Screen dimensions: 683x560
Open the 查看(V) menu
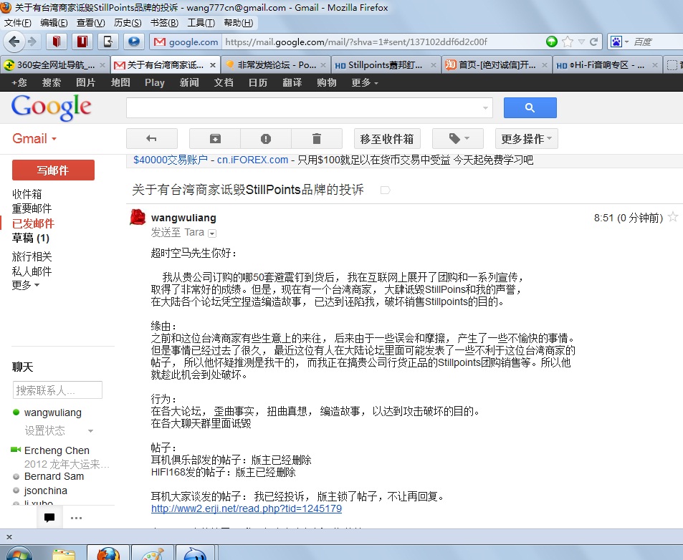[x=90, y=23]
